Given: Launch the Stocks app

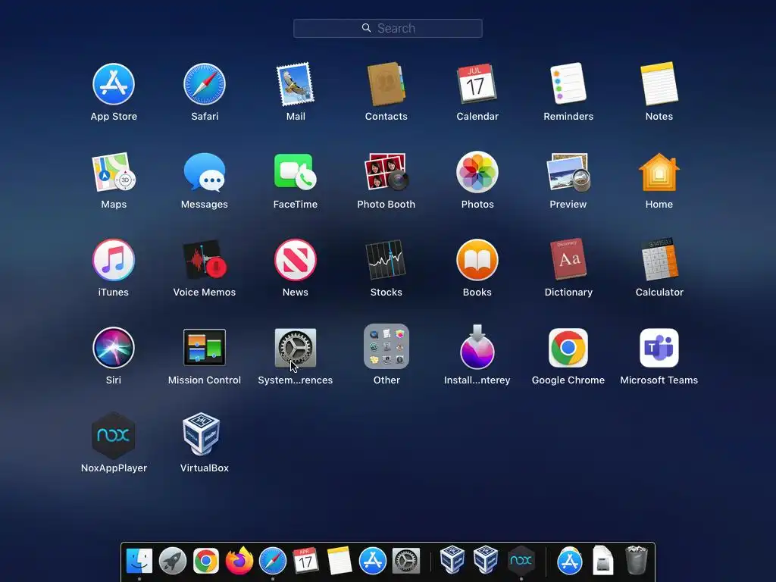Looking at the screenshot, I should 386,261.
